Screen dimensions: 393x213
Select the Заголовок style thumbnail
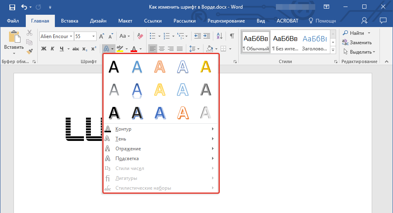pyautogui.click(x=314, y=42)
